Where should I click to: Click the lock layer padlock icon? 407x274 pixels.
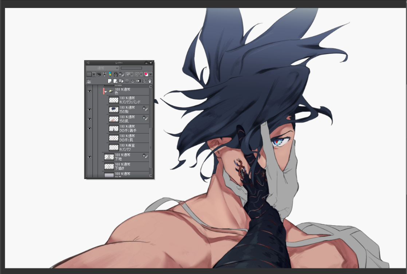[116, 74]
